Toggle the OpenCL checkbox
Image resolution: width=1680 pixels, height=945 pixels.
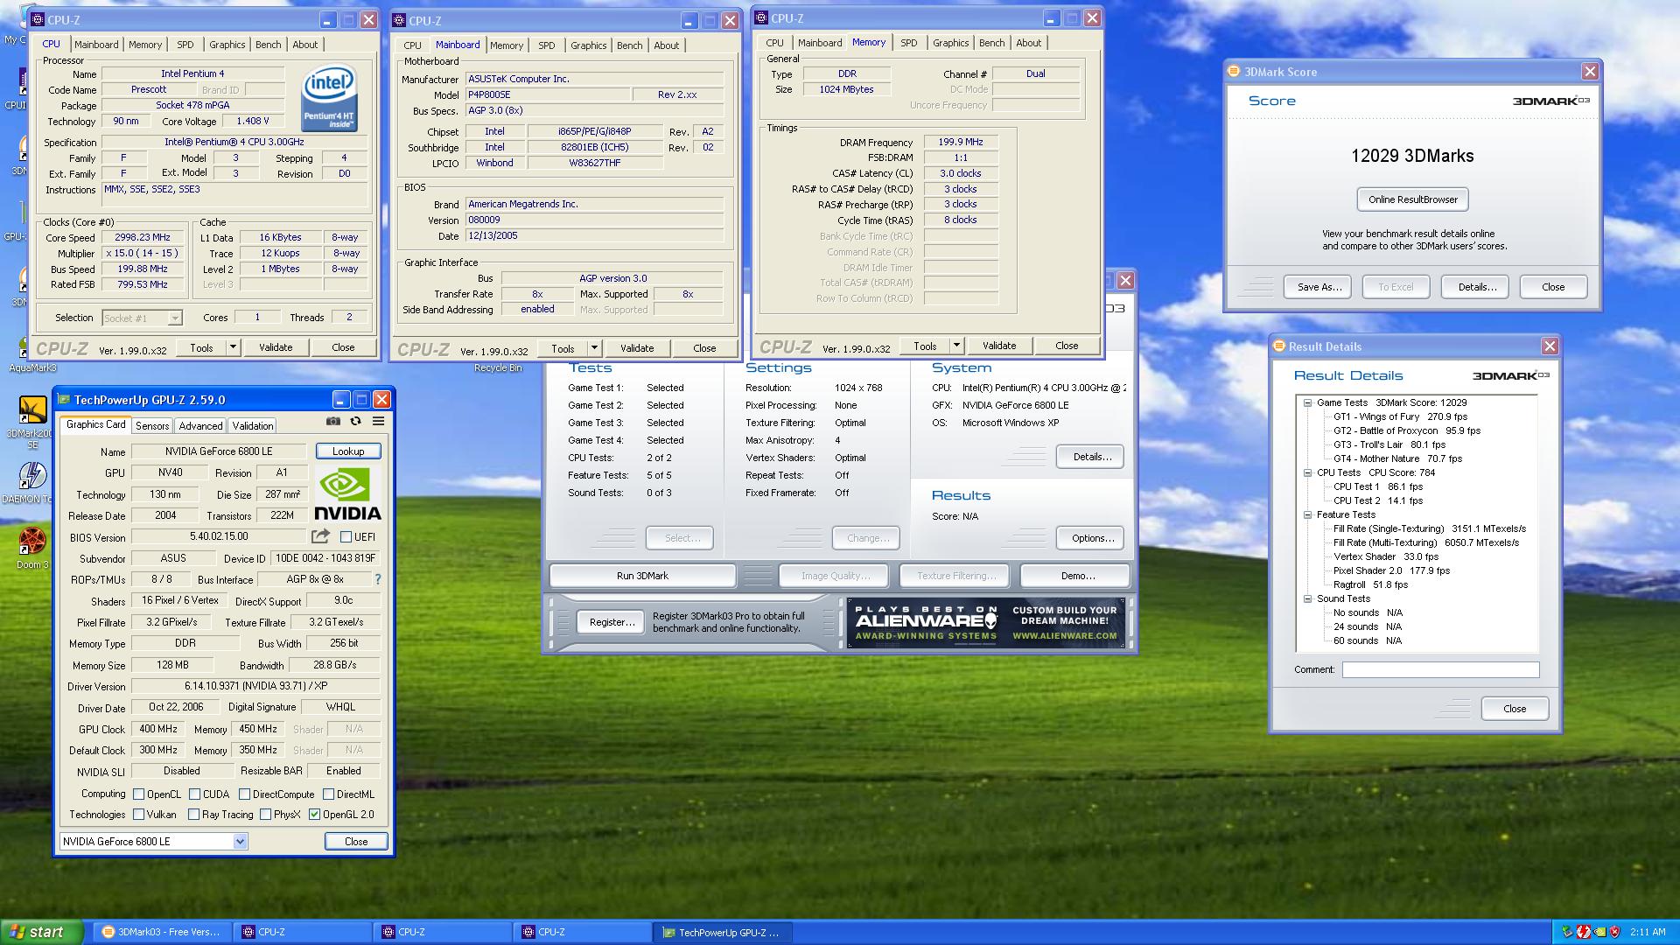point(138,794)
